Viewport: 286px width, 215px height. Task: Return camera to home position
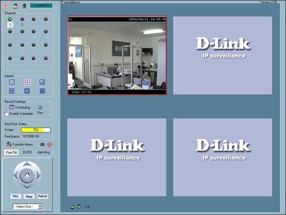[x=27, y=175]
